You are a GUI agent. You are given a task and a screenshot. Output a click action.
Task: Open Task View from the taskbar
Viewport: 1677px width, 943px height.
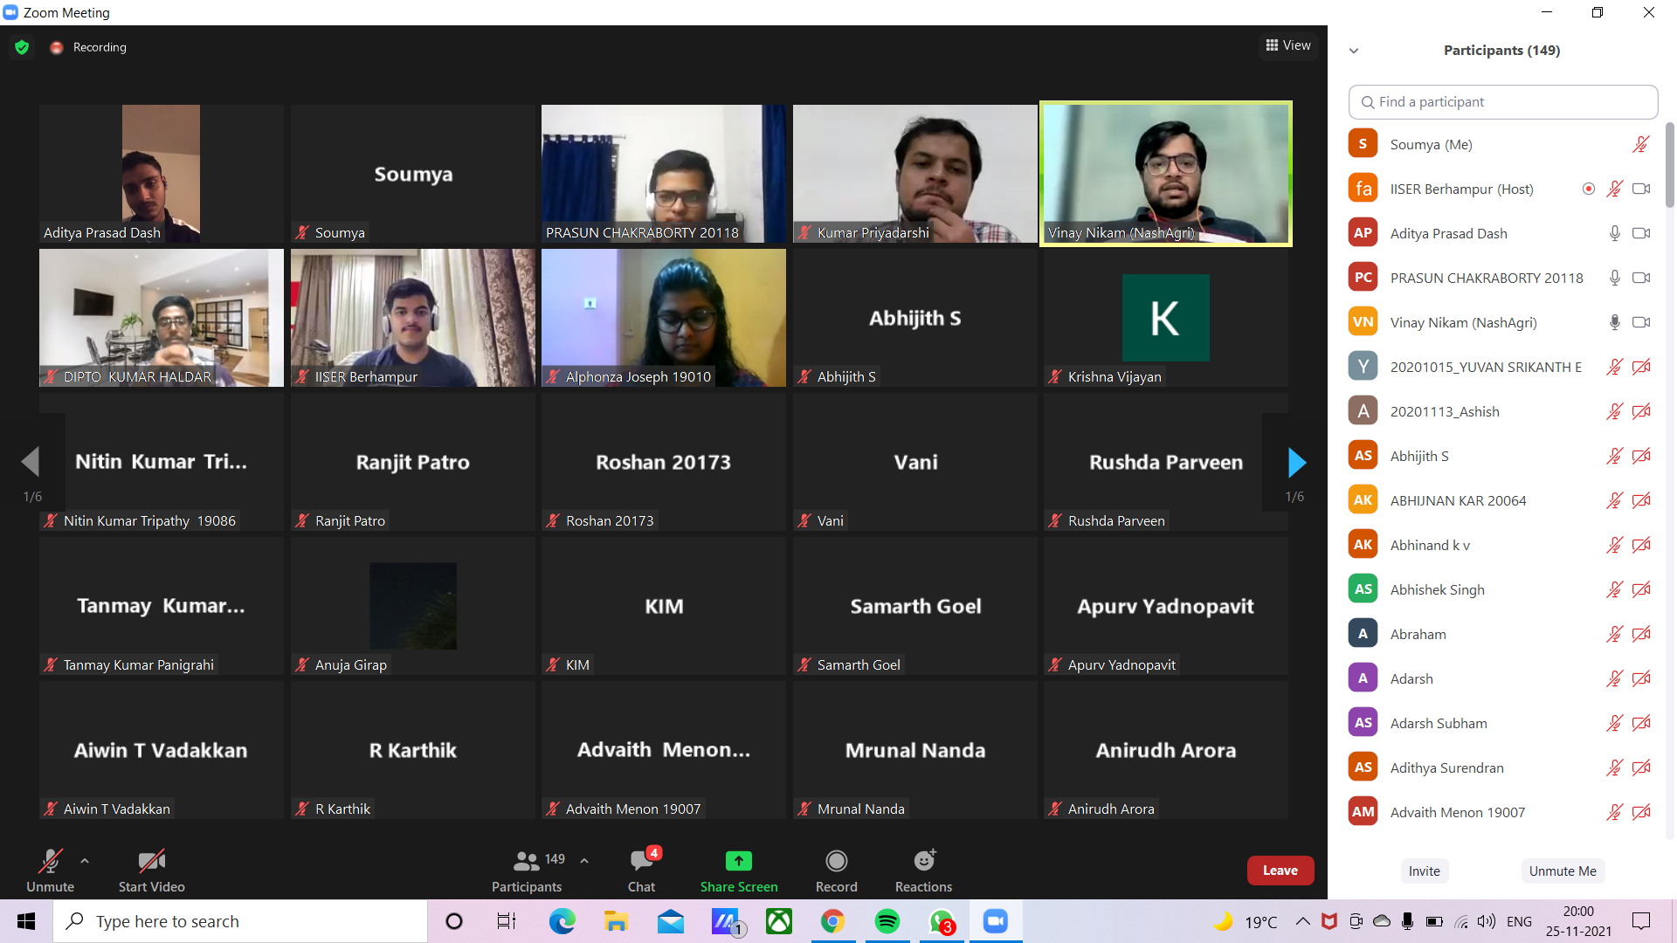tap(507, 921)
